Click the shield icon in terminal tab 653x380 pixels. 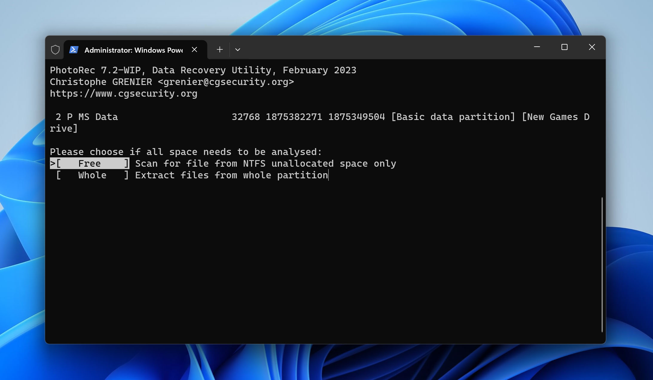point(55,49)
